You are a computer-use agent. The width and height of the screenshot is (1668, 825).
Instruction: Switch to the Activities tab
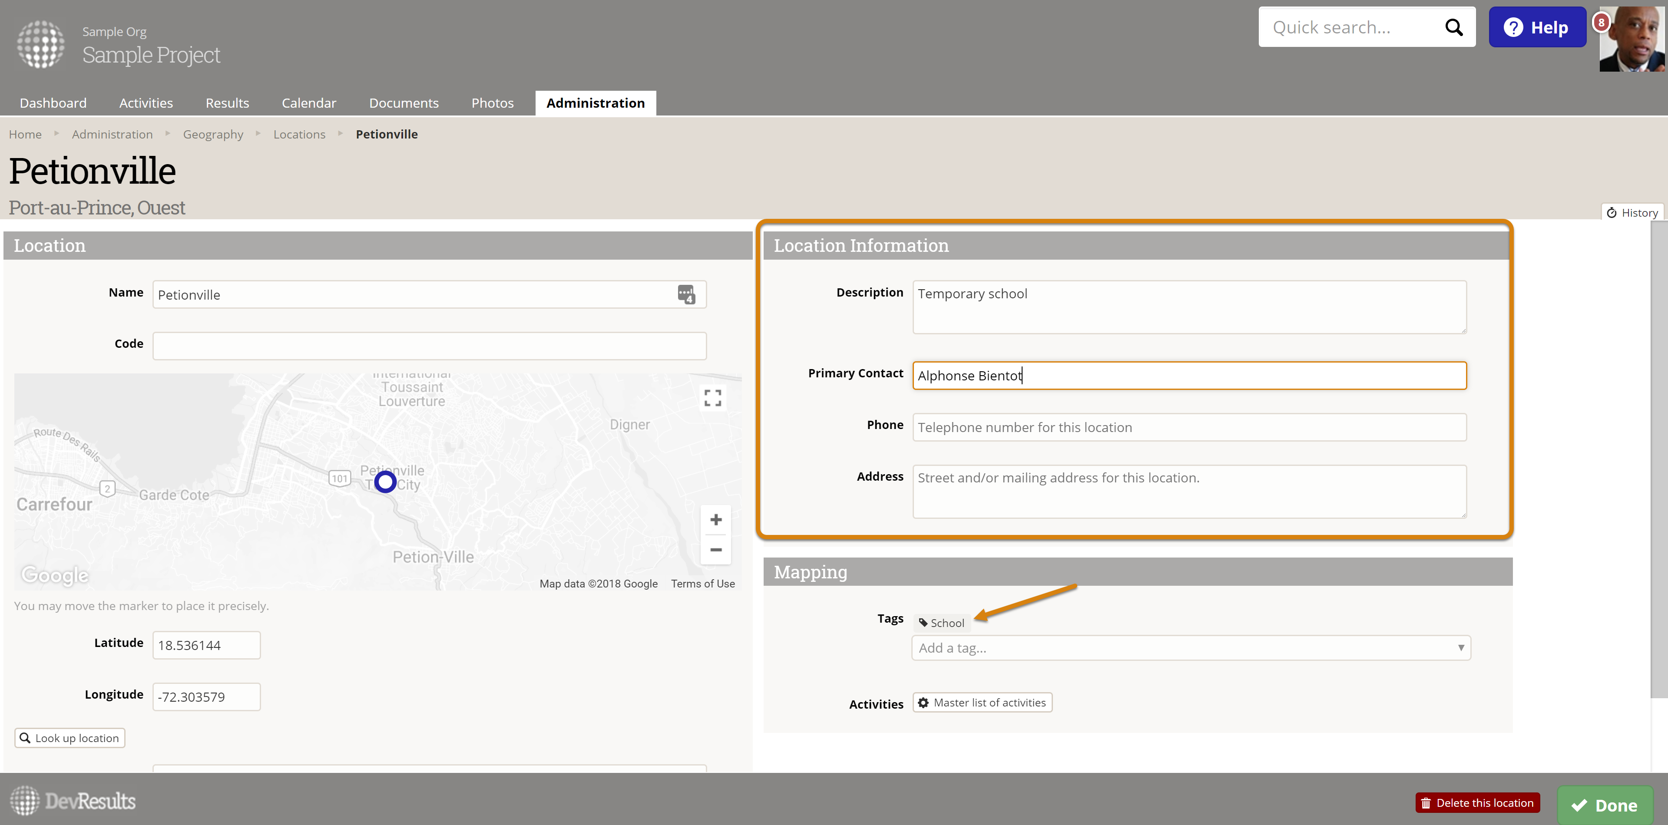click(x=146, y=103)
